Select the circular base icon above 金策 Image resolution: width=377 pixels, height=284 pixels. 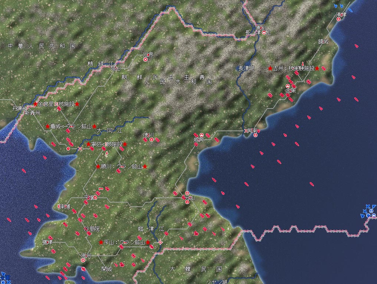[x=288, y=86]
